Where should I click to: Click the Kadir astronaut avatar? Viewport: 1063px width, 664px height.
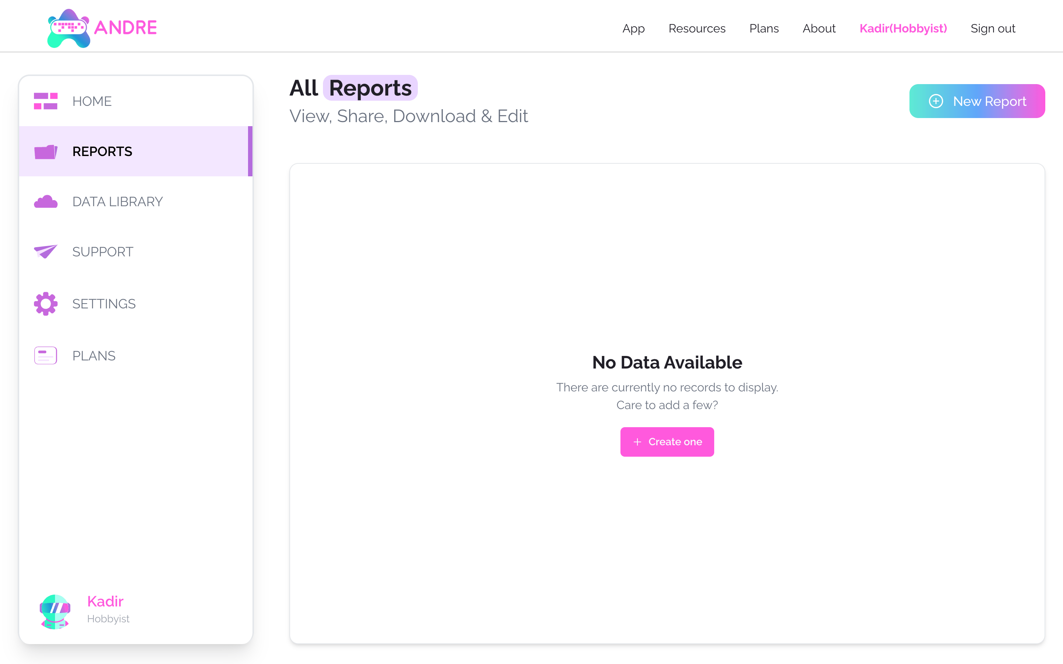tap(55, 611)
